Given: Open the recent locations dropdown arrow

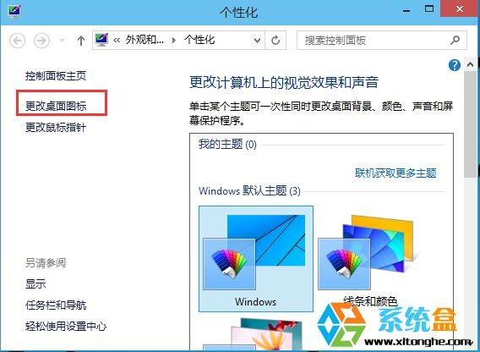Looking at the screenshot, I should coord(63,41).
